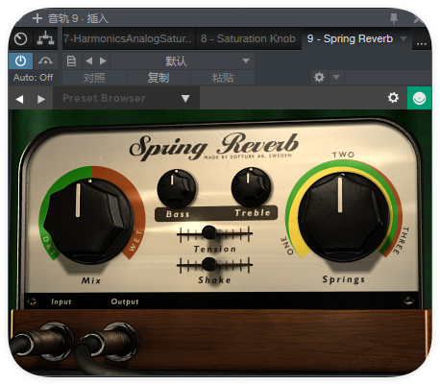Click the plus icon beside 音轨 9
The image size is (440, 385).
[37, 18]
